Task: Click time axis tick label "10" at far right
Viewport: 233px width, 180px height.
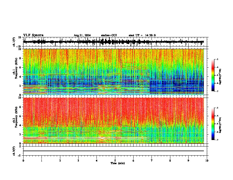Action: 207,161
